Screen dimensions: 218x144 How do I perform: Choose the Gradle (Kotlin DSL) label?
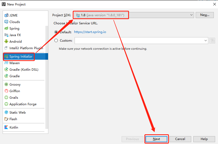tap(24, 70)
